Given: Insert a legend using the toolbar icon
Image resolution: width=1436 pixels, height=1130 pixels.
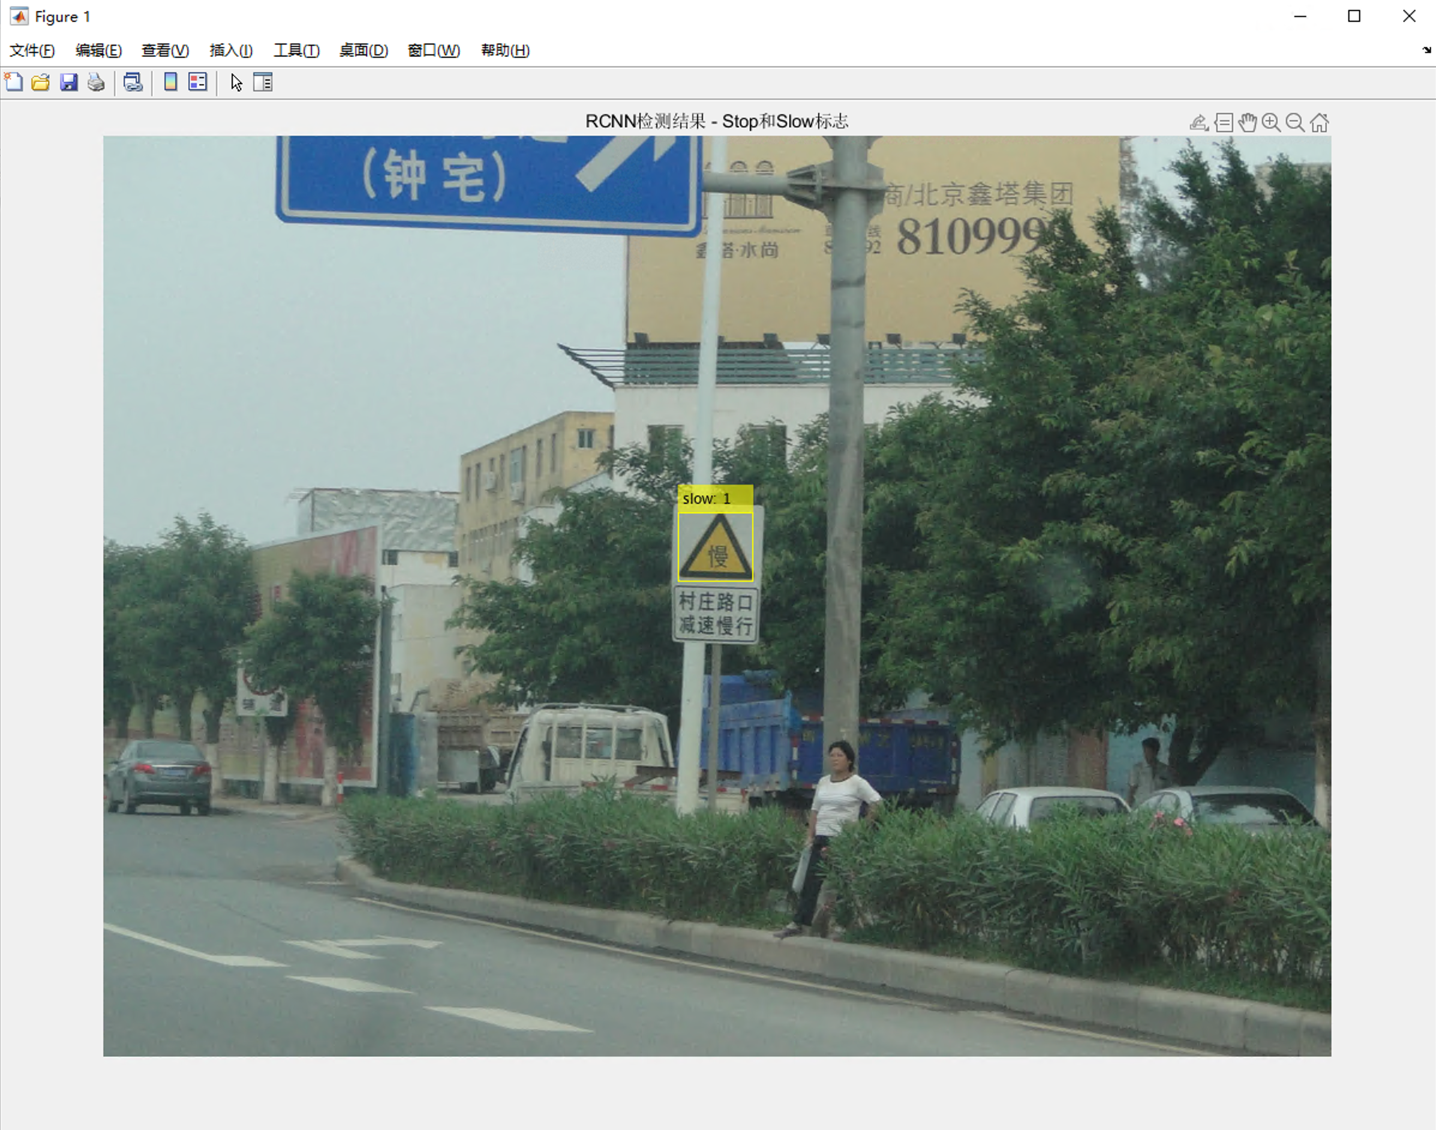Looking at the screenshot, I should coord(197,82).
